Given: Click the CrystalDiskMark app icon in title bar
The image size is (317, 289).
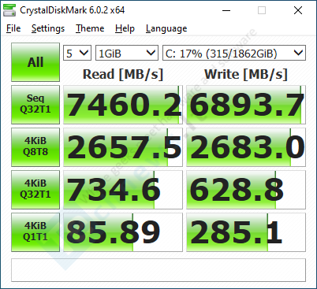Looking at the screenshot, I should click(9, 10).
